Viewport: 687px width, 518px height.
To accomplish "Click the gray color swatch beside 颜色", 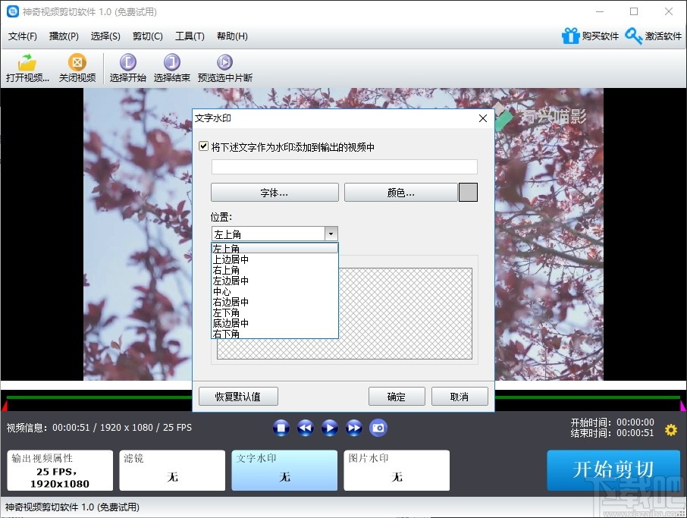I will tap(468, 193).
